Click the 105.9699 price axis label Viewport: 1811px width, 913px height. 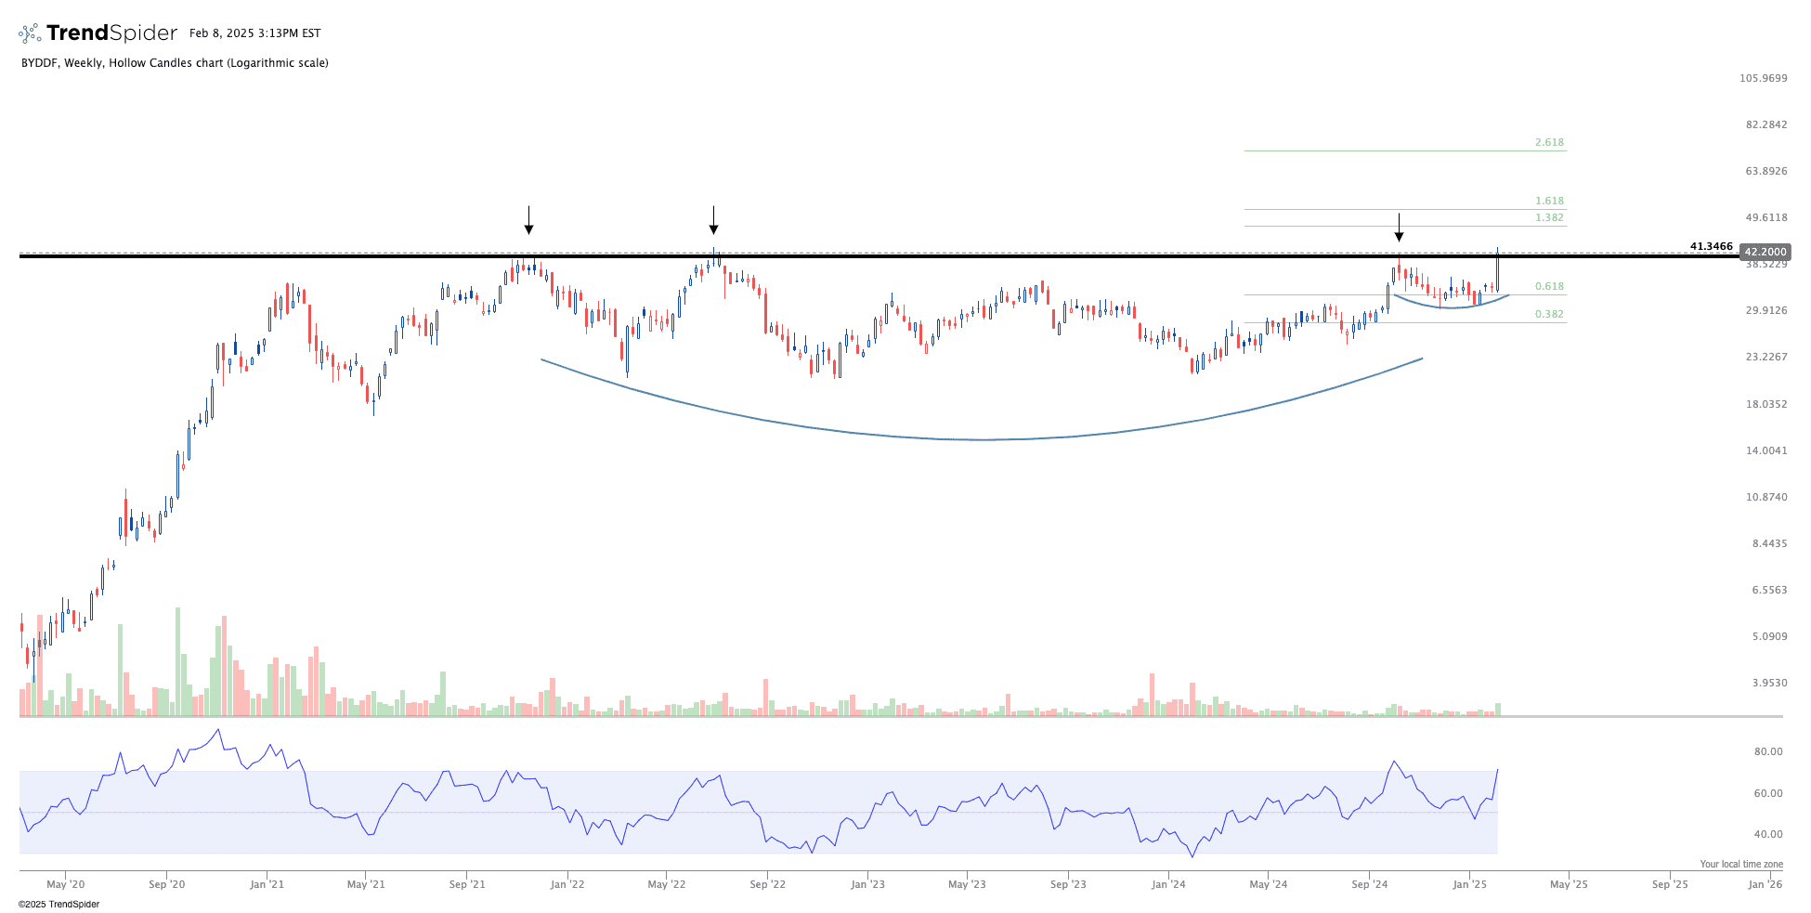(x=1763, y=78)
